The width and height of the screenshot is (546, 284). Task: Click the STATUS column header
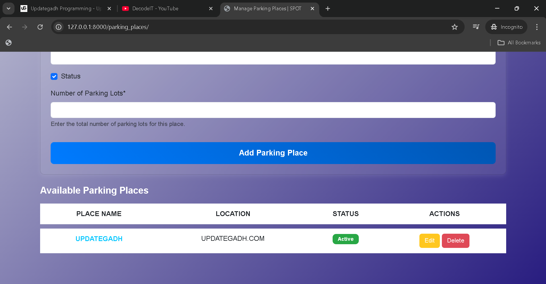point(346,214)
